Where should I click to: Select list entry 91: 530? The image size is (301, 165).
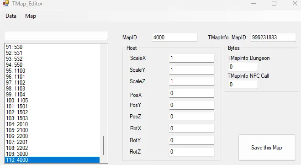pos(52,47)
